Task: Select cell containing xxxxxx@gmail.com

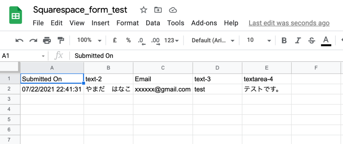Action: pos(163,89)
